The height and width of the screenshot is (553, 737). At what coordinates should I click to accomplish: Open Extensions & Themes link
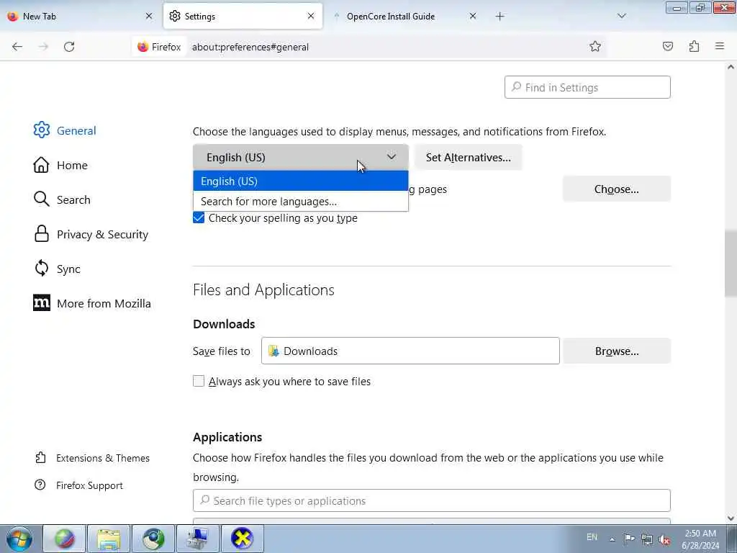point(93,458)
